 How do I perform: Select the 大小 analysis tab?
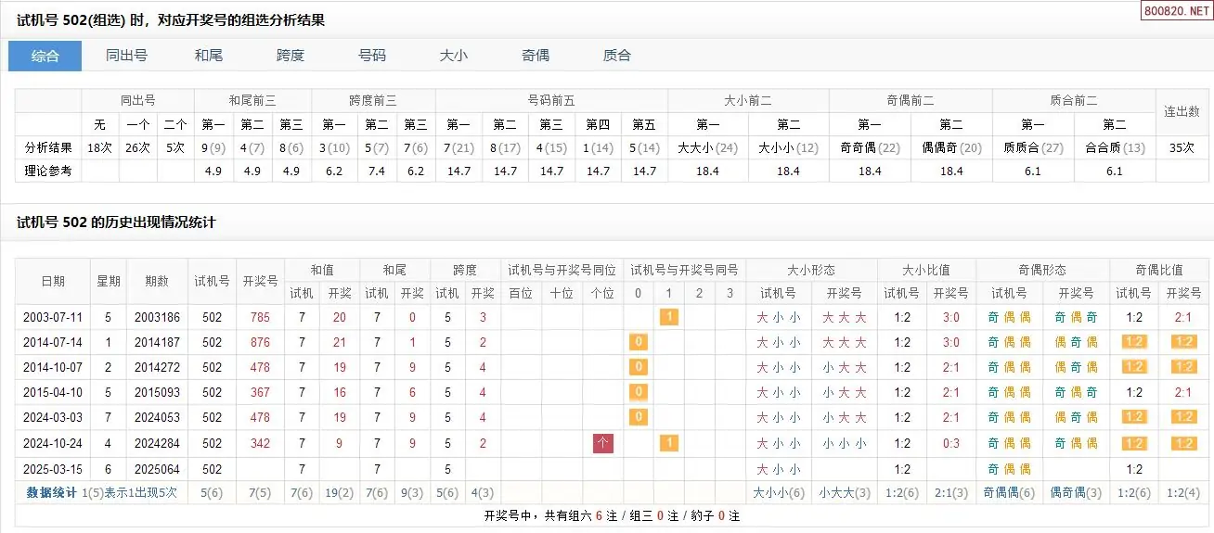pyautogui.click(x=454, y=56)
